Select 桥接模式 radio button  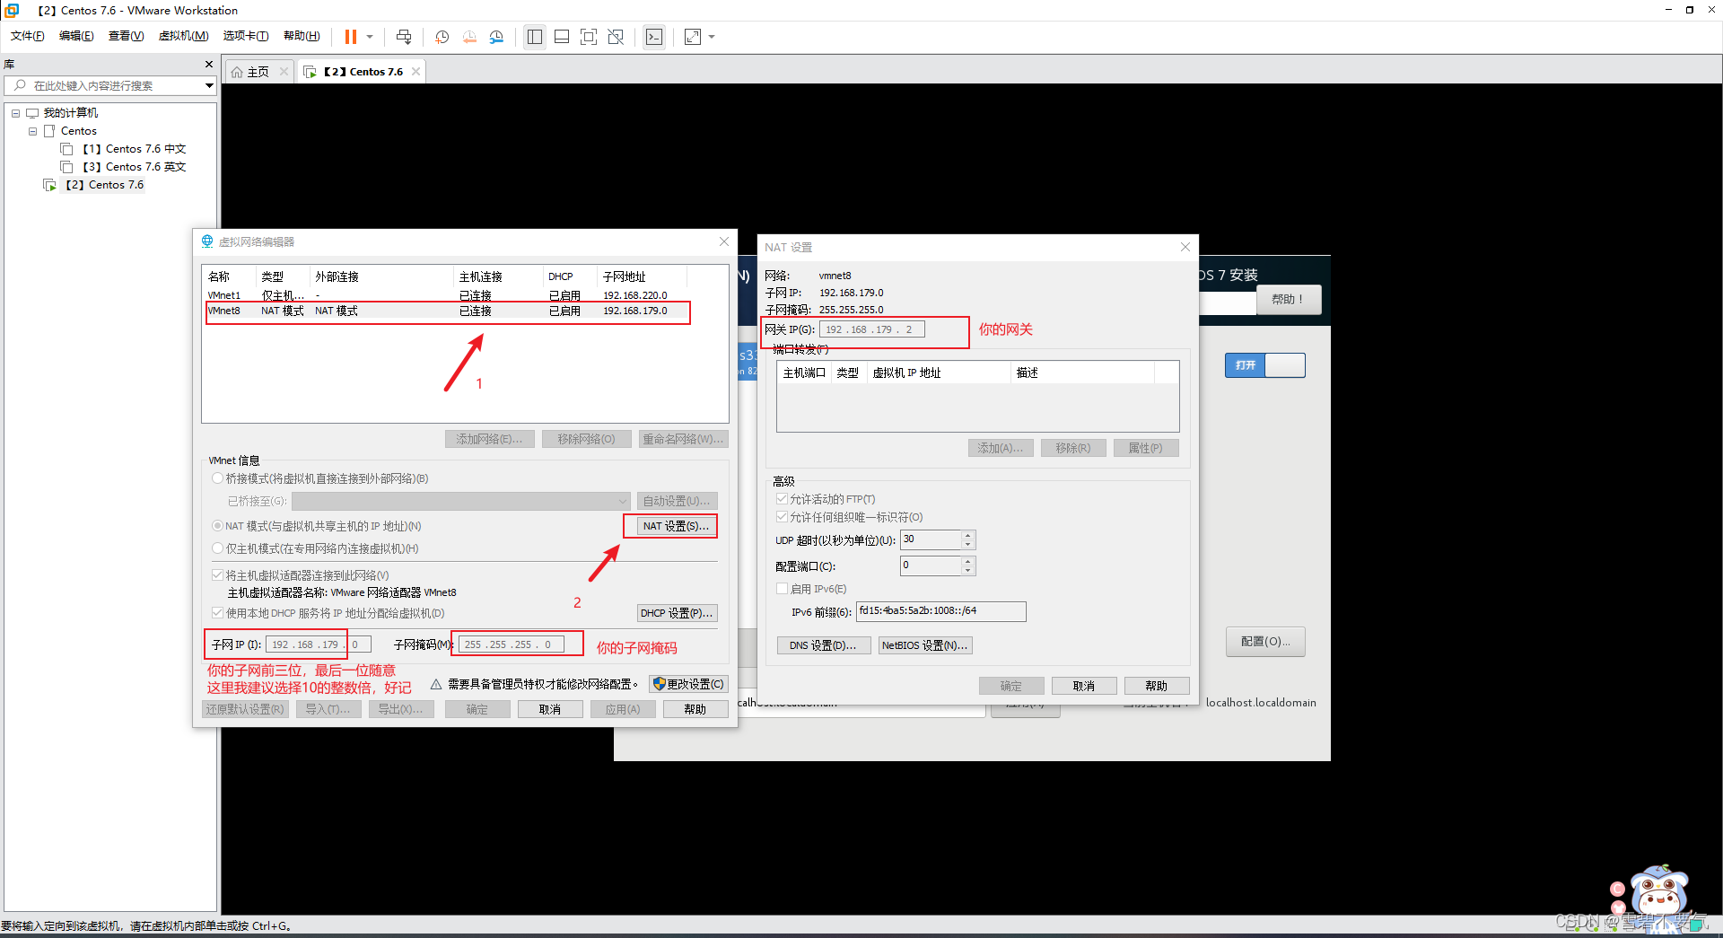tap(217, 478)
